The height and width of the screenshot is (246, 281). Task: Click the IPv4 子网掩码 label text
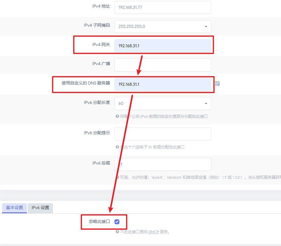97,25
